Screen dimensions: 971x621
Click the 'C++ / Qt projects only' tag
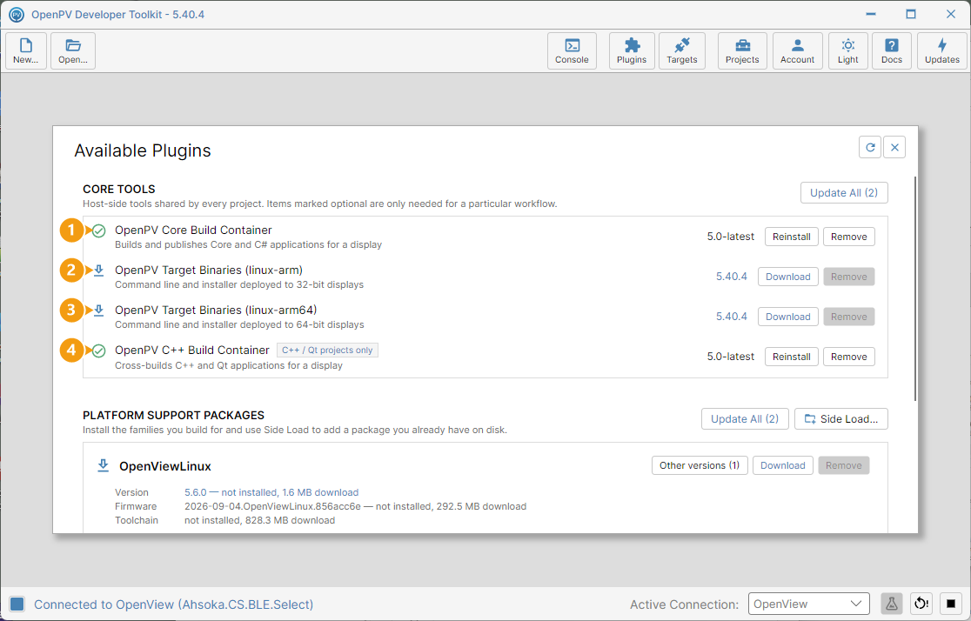[327, 350]
